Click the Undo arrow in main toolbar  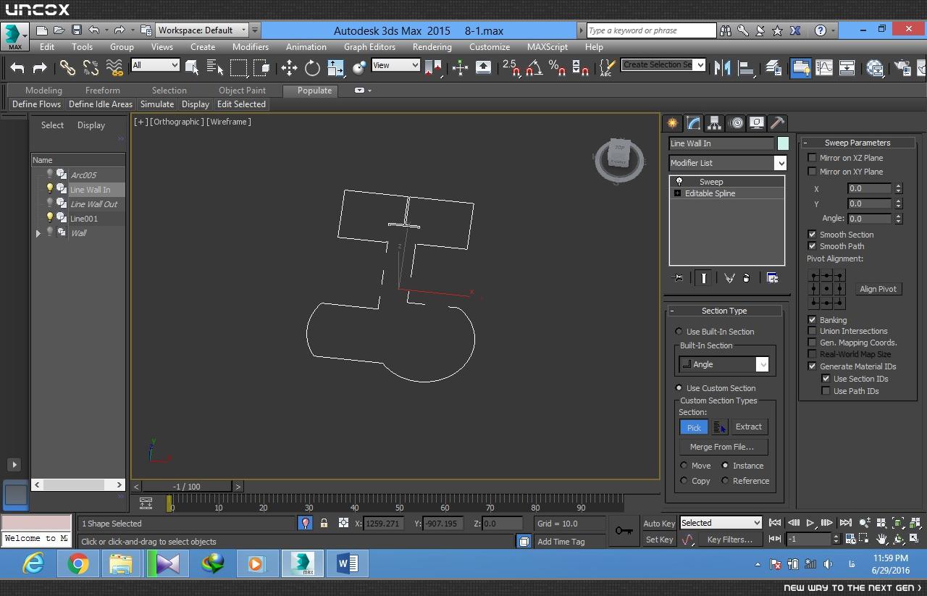17,67
